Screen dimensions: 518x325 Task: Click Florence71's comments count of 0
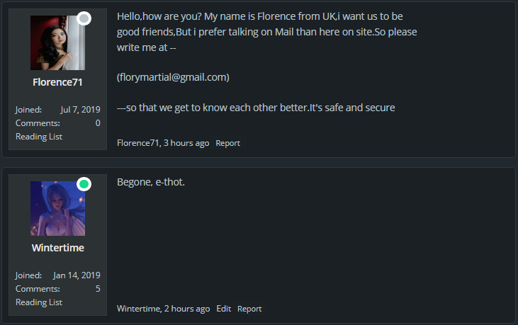(98, 123)
